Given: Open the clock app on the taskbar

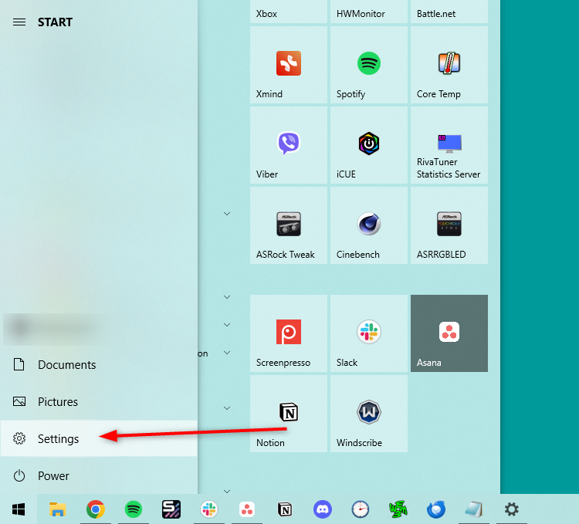Looking at the screenshot, I should tap(361, 509).
